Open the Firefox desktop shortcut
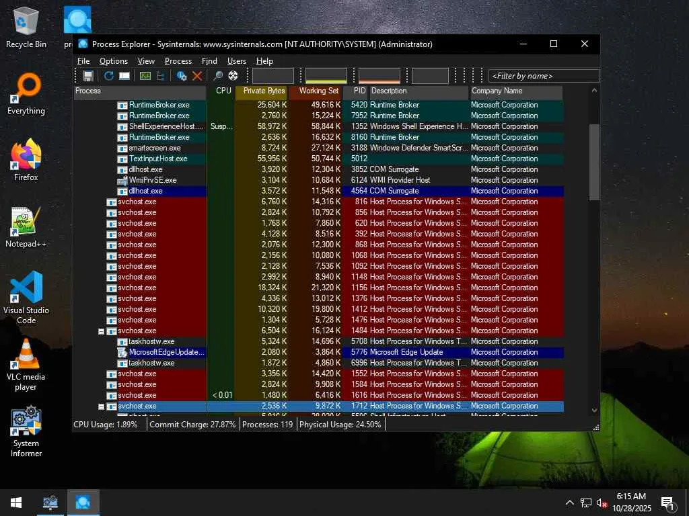 (26, 160)
